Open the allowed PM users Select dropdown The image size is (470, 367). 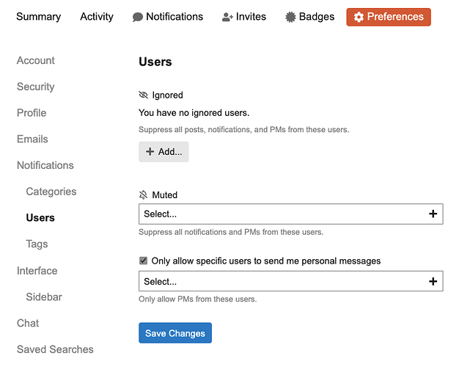click(x=291, y=281)
